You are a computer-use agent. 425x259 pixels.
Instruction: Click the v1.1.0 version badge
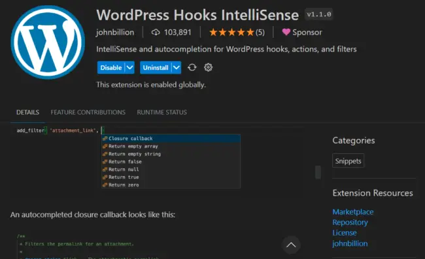coord(319,14)
